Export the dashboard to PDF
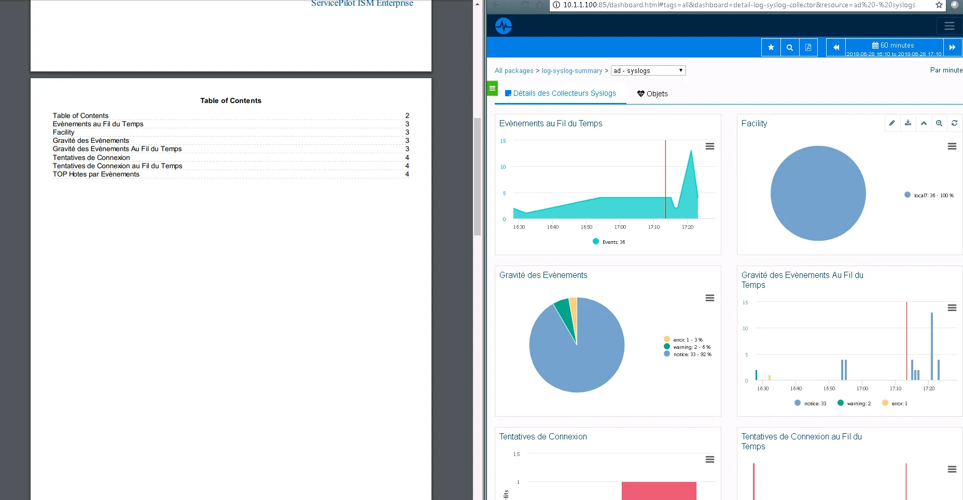This screenshot has width=963, height=500. [x=808, y=47]
